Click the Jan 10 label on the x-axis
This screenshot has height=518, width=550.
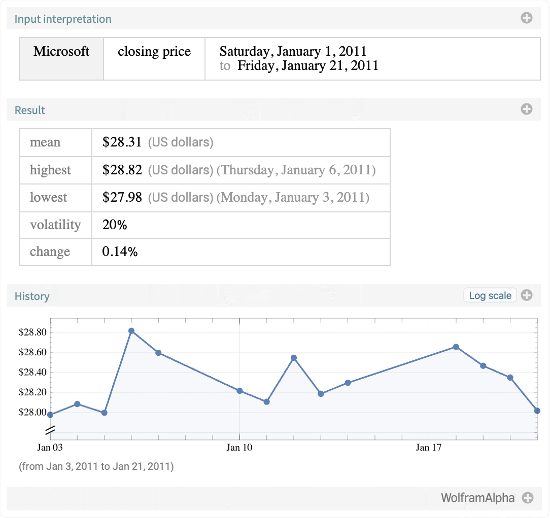coord(239,448)
